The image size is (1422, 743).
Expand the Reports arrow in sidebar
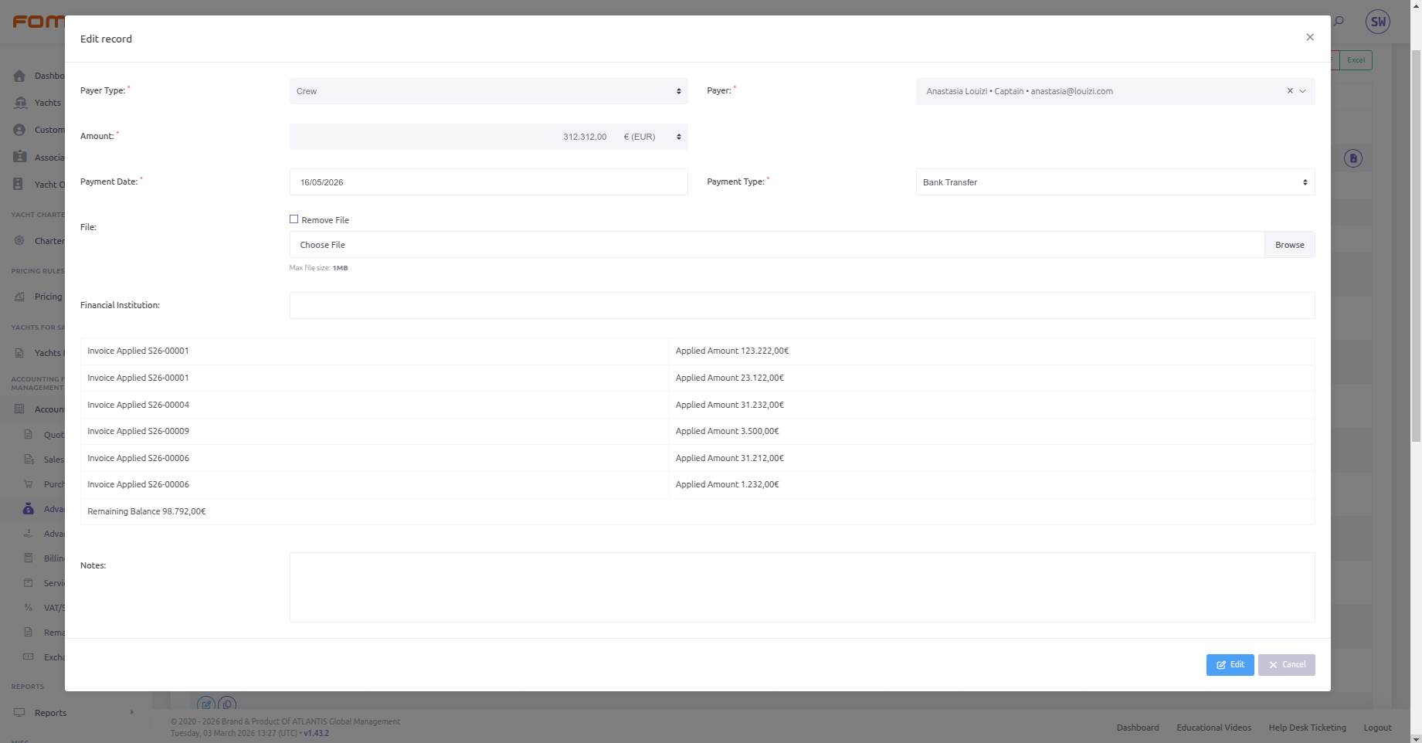pyautogui.click(x=132, y=712)
